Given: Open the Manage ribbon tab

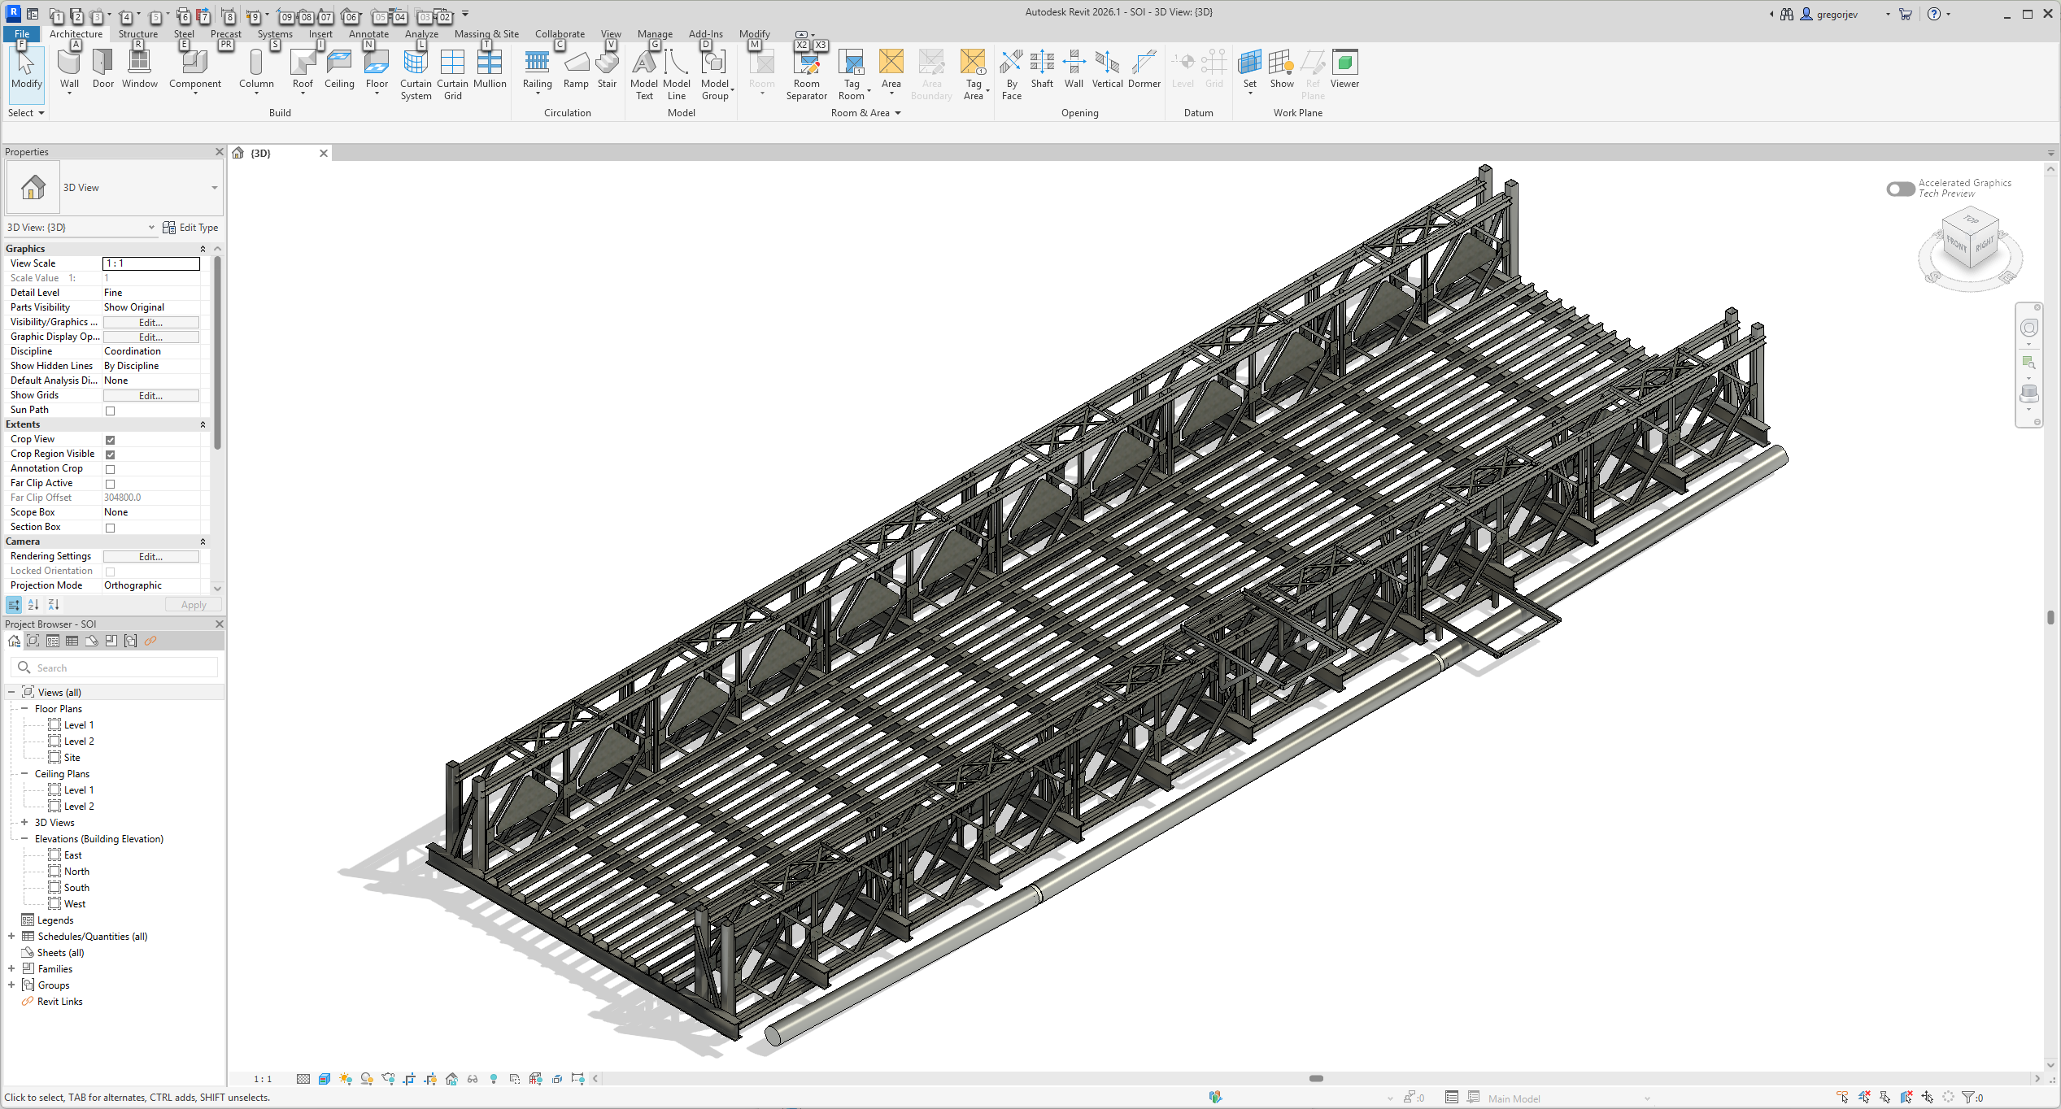Looking at the screenshot, I should point(655,34).
